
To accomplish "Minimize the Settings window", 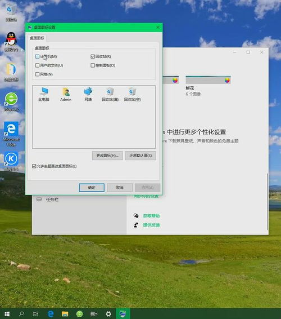I will click(234, 52).
